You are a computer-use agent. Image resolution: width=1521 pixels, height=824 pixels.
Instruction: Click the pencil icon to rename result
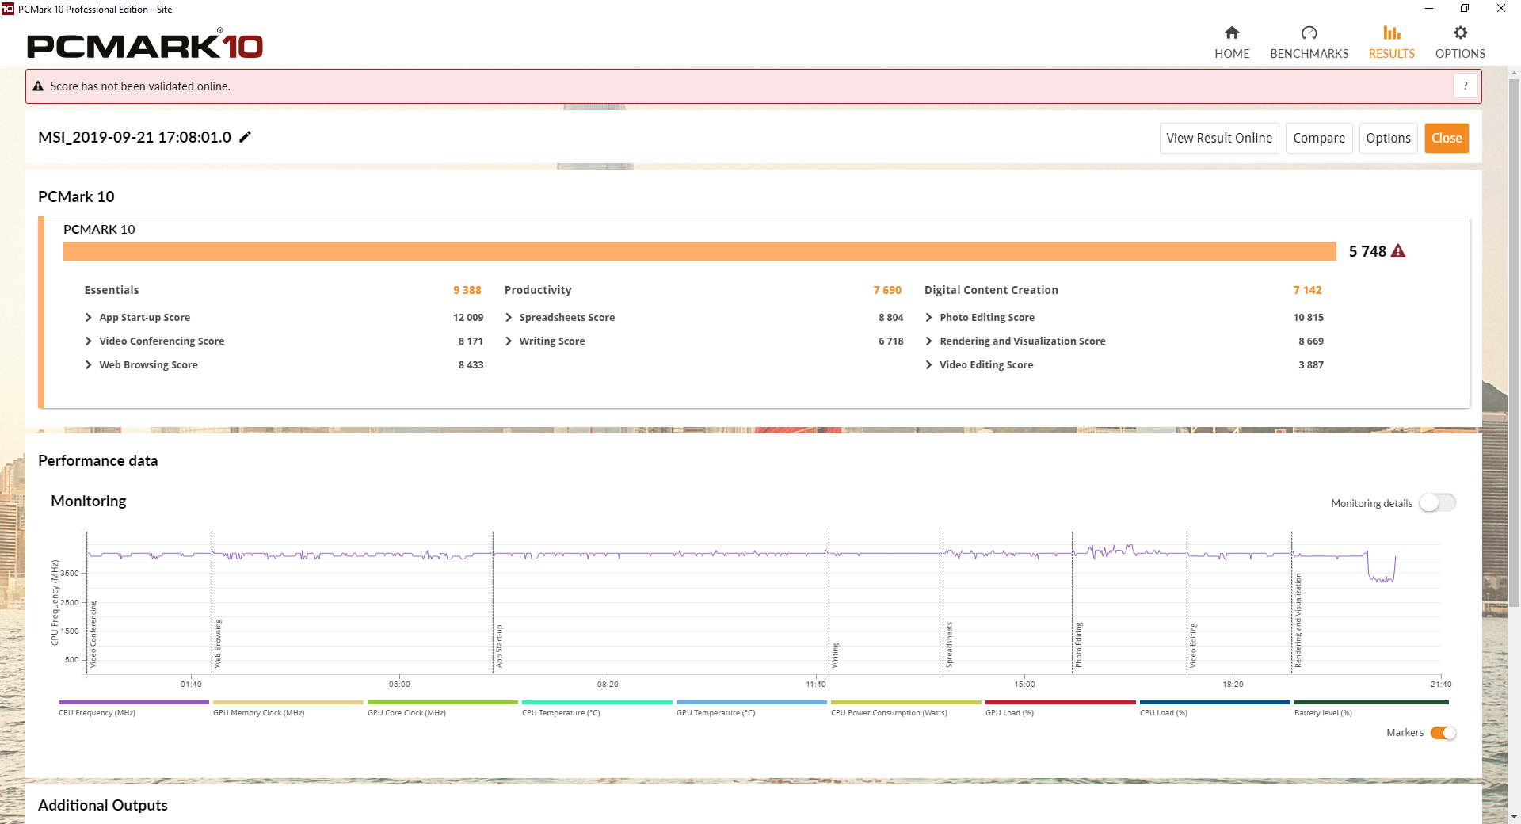246,137
